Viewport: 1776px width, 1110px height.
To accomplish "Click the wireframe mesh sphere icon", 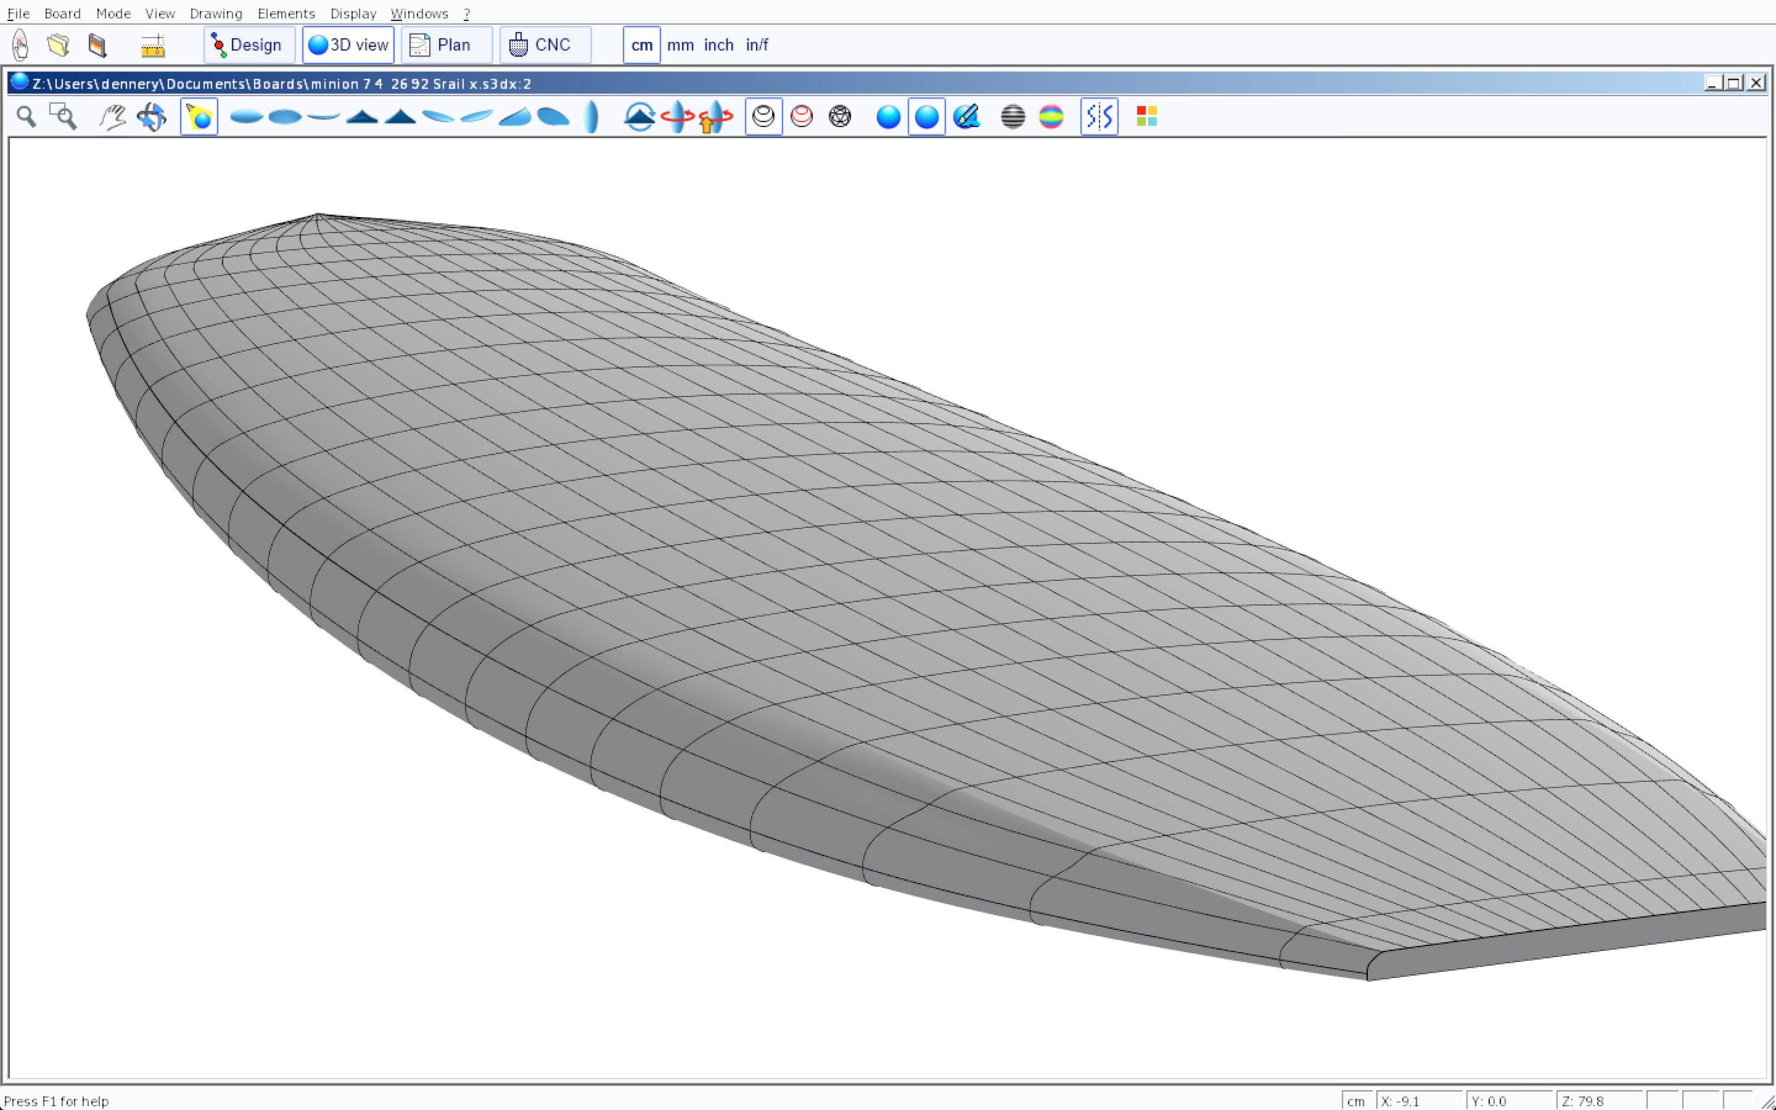I will 839,116.
